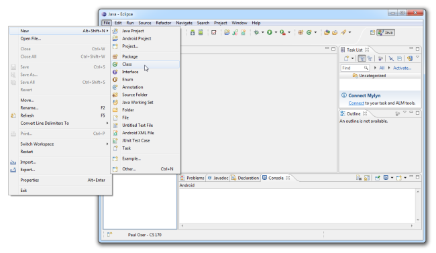Image resolution: width=436 pixels, height=253 pixels.
Task: Toggle the Scheduled presentation button in Task List
Action: [x=370, y=58]
